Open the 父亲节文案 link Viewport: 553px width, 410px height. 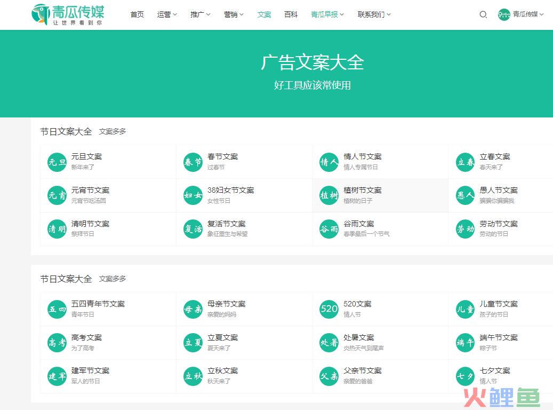363,370
